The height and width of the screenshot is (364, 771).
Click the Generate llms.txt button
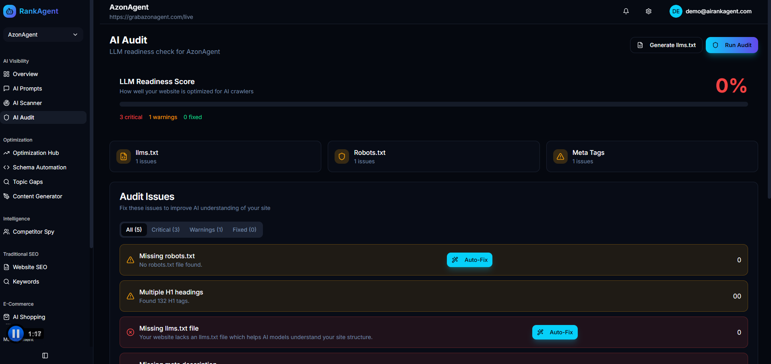[x=666, y=45]
